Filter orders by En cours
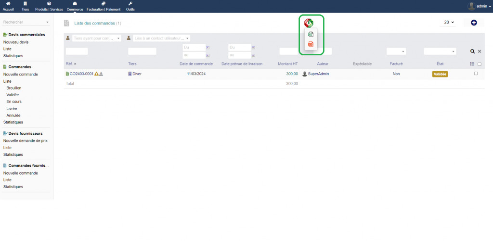The width and height of the screenshot is (493, 241). pyautogui.click(x=14, y=102)
